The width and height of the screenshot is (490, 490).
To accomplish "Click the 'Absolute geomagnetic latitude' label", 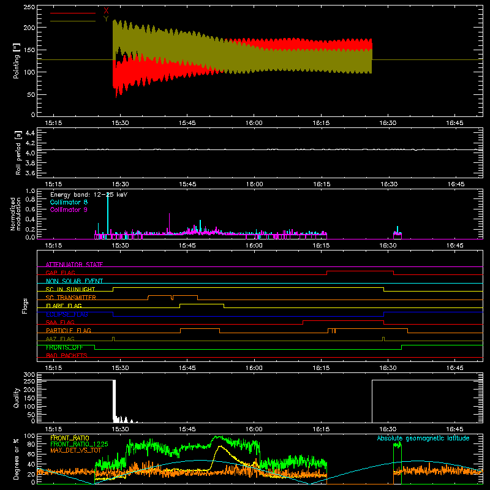I will coord(423,438).
